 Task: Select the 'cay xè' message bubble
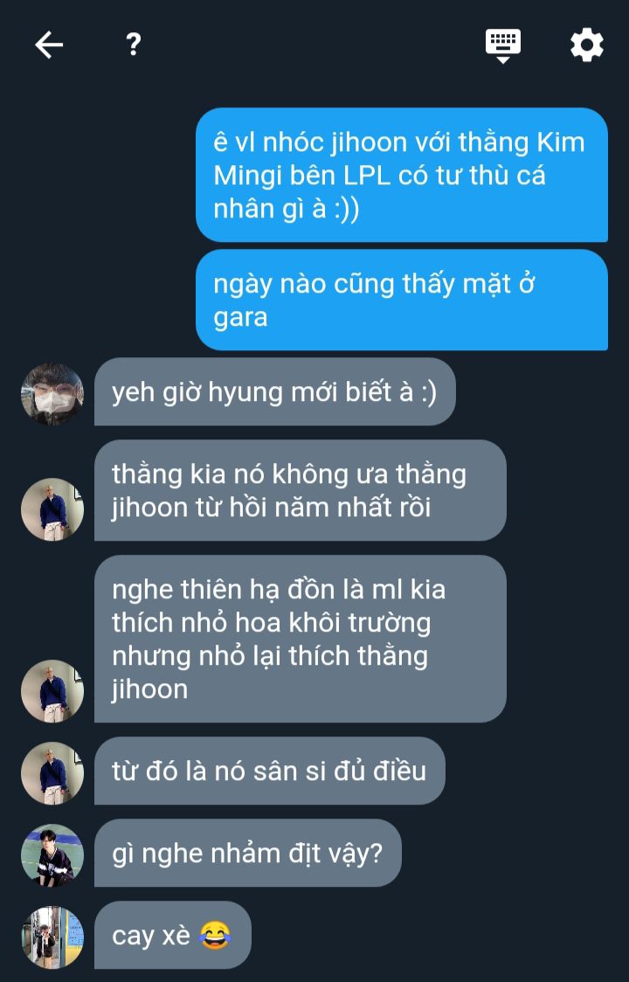[172, 935]
